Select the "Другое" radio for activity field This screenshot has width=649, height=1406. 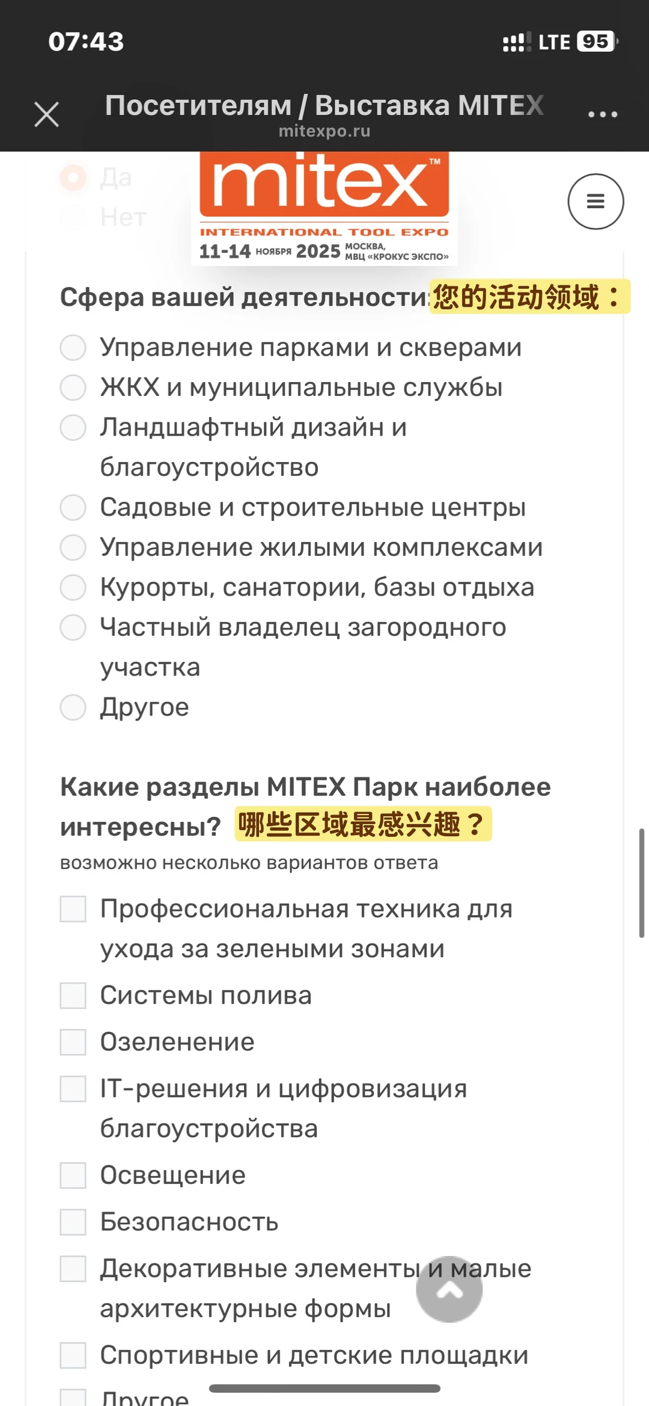click(73, 707)
